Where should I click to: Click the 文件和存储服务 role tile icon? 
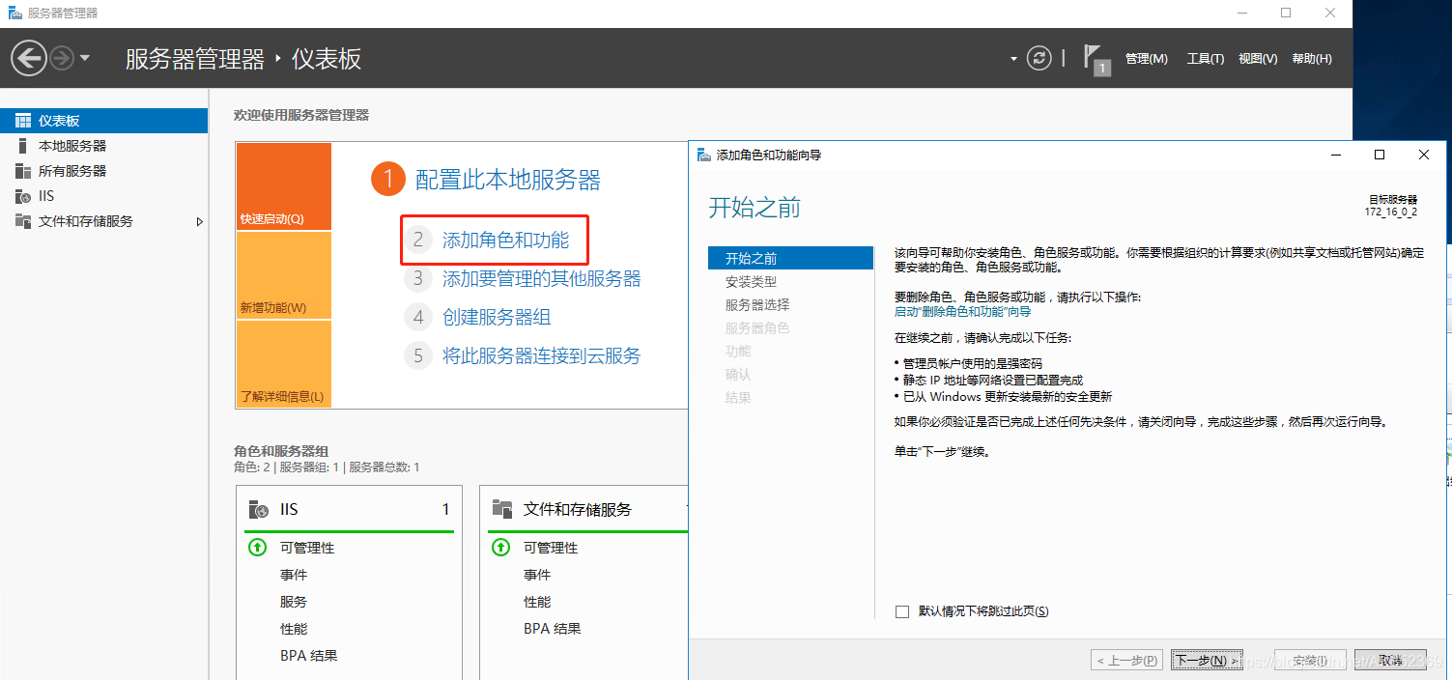[501, 509]
